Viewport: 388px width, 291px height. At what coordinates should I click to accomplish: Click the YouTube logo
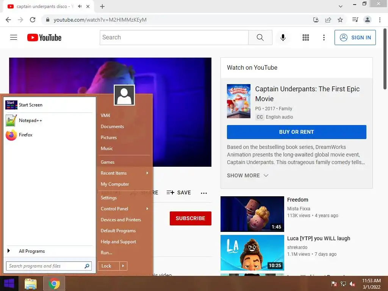[44, 38]
